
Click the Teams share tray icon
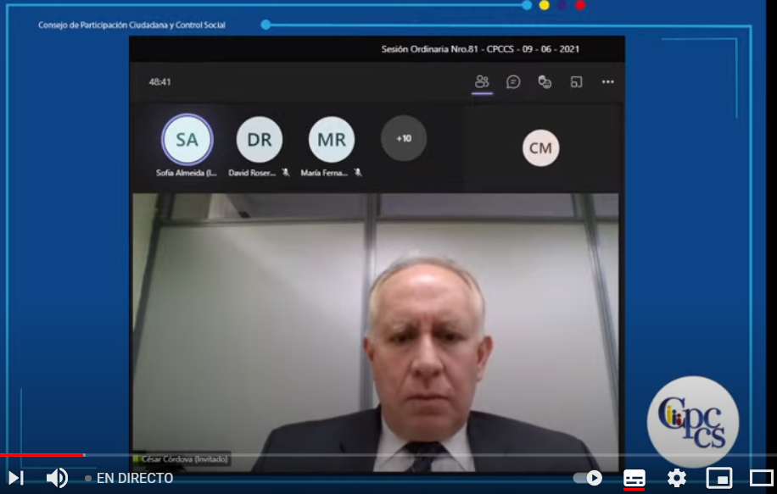pyautogui.click(x=576, y=81)
